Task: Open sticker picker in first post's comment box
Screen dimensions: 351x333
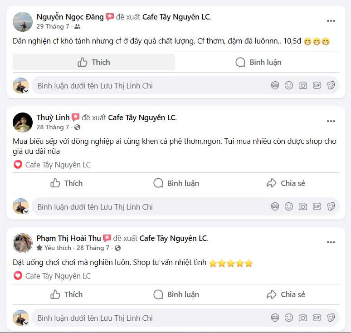Action: (331, 86)
